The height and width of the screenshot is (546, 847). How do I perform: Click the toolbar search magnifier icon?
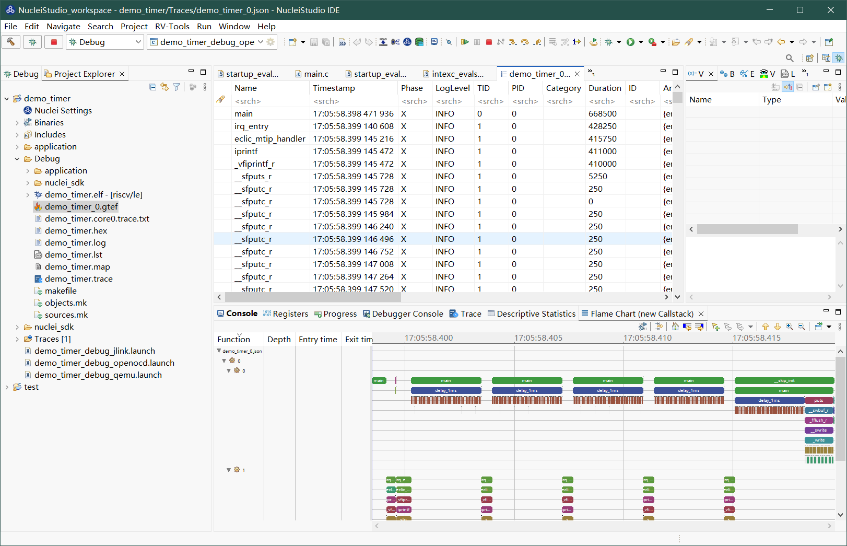[x=790, y=58]
